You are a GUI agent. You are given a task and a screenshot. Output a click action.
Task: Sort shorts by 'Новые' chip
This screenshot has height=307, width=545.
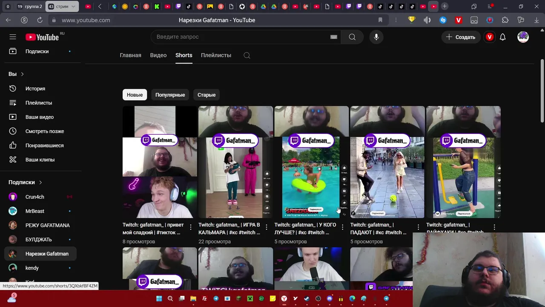coord(135,95)
